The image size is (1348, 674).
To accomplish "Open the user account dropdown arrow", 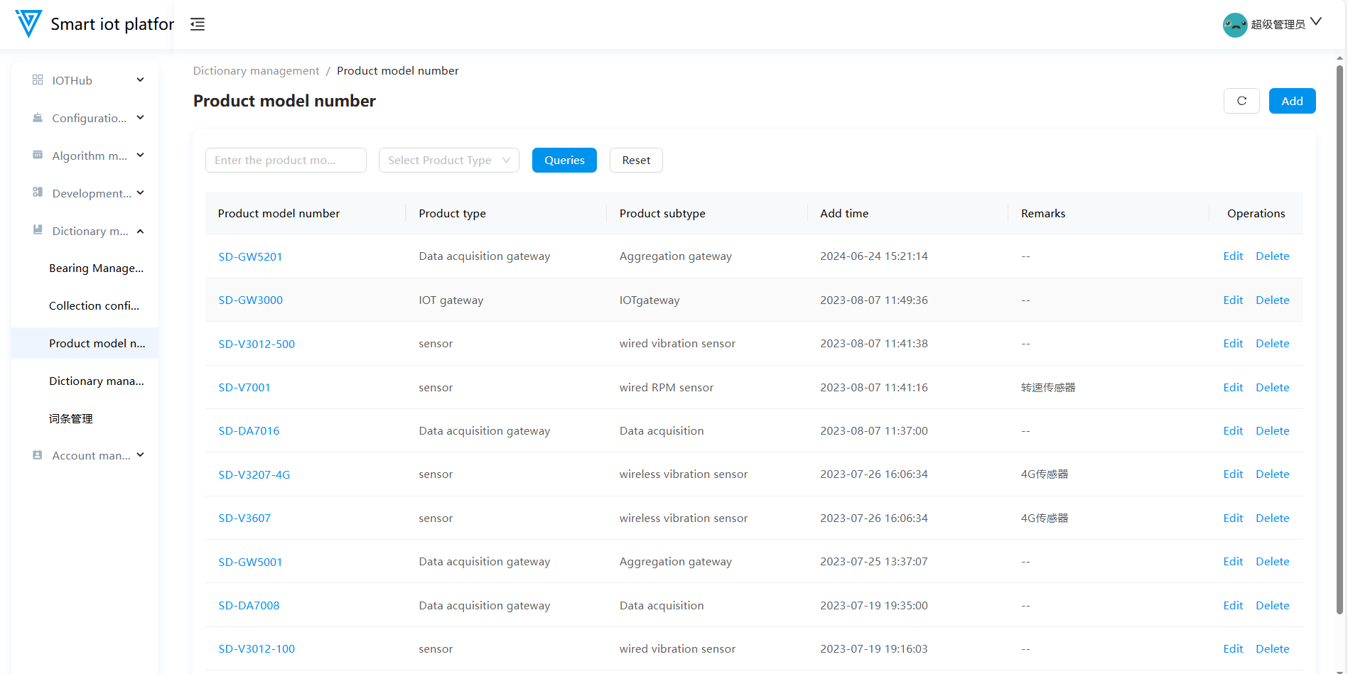I will click(x=1316, y=22).
